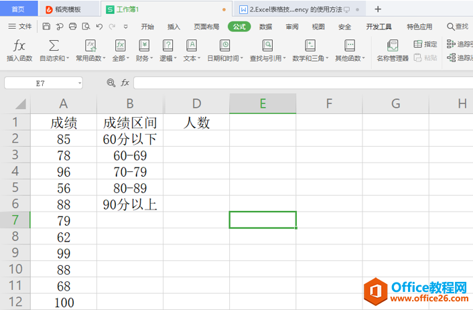473x310 pixels.
Task: Select column D header
Action: tap(197, 104)
